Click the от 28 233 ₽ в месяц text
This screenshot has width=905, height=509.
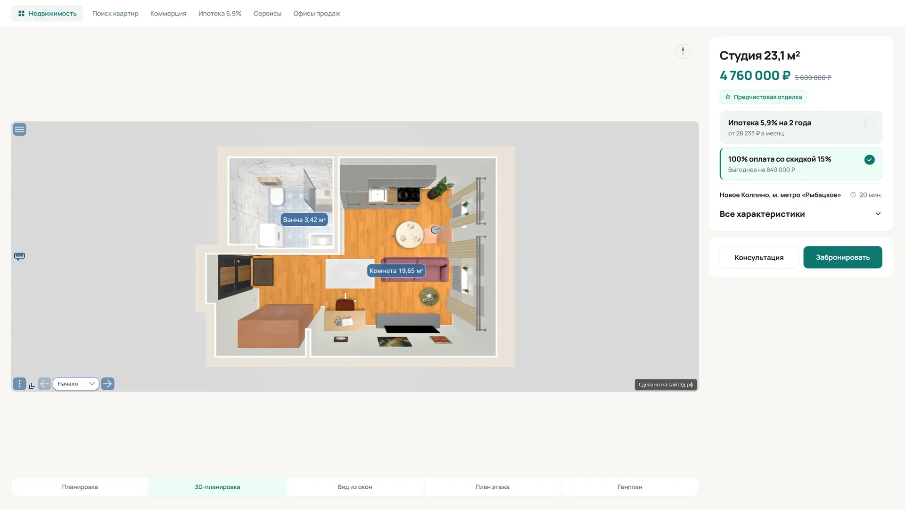pyautogui.click(x=756, y=133)
